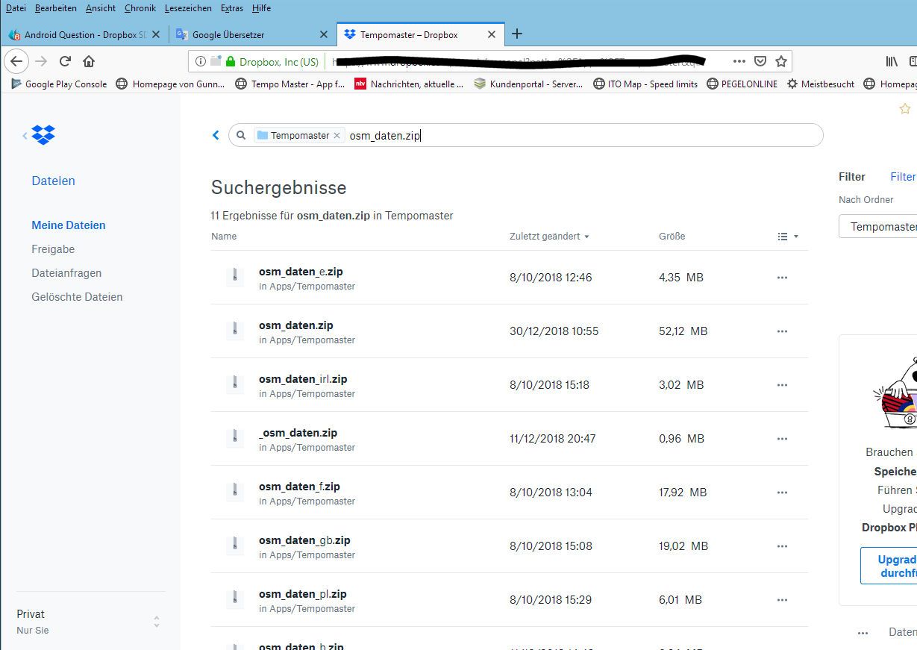Screen dimensions: 917x650
Task: Open more options for osm_daten_pl.zip
Action: pos(782,600)
